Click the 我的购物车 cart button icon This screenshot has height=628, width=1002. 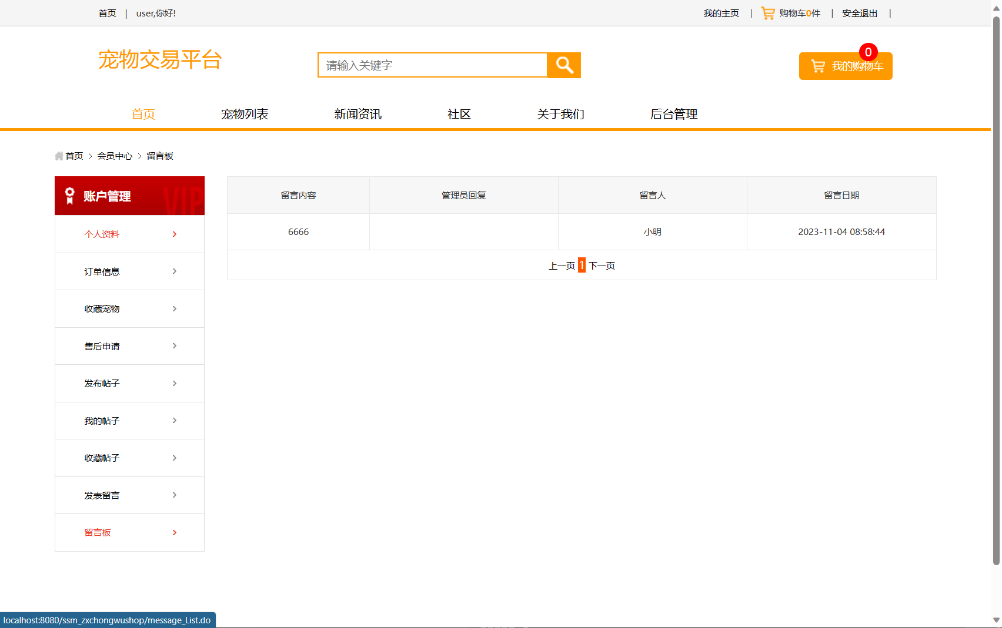pyautogui.click(x=818, y=66)
